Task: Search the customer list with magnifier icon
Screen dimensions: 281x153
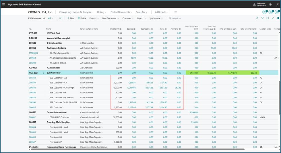Action: pos(60,18)
